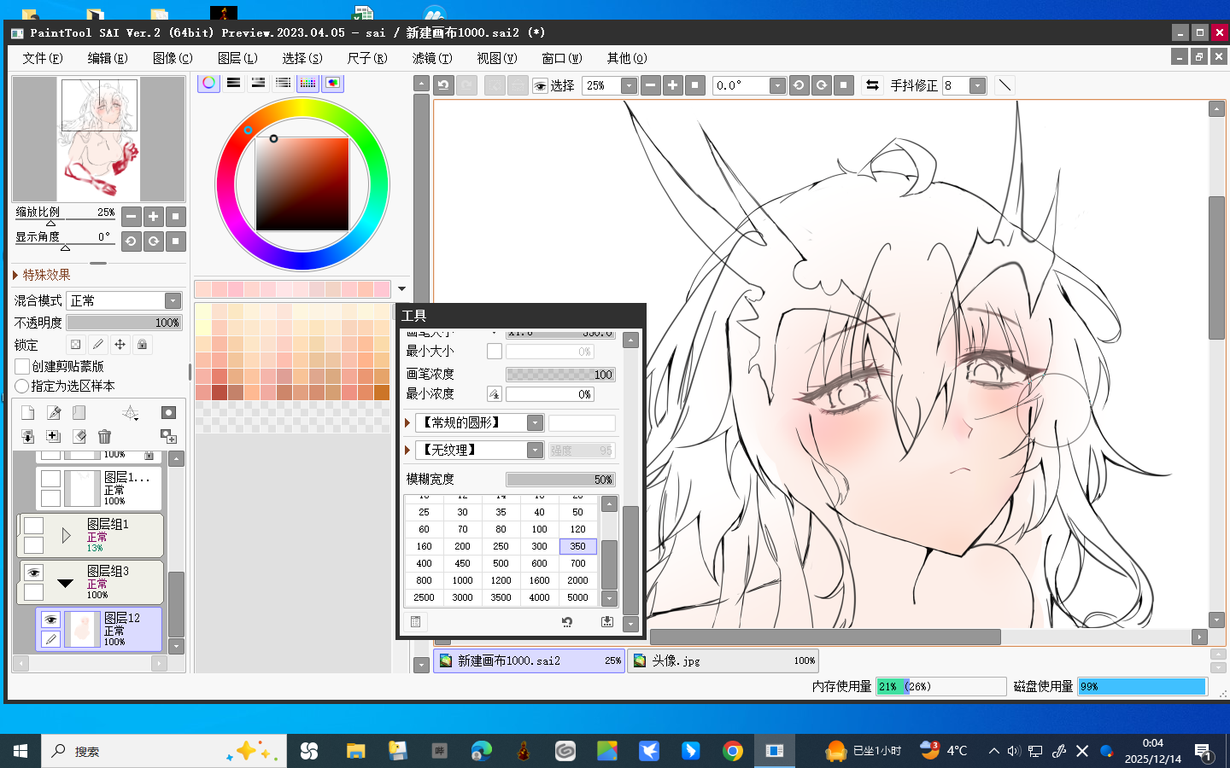
Task: Click the delete layer trash can icon
Action: click(x=104, y=437)
